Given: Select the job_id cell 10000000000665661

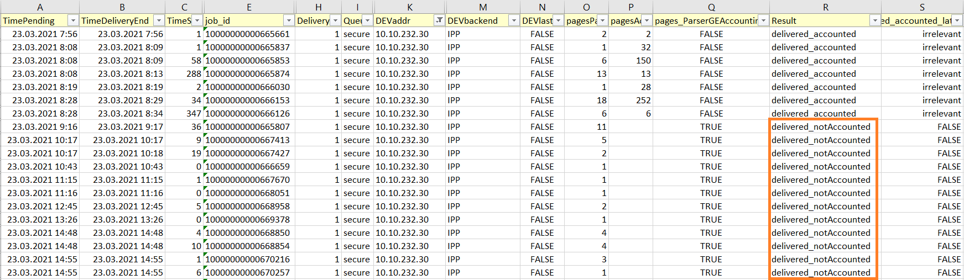Looking at the screenshot, I should (x=248, y=34).
